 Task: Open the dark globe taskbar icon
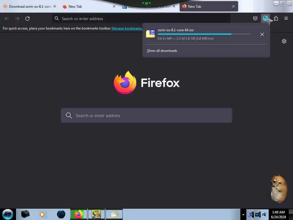[61, 214]
